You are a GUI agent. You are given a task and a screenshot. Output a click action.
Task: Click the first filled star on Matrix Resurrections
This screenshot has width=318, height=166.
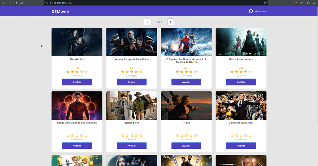[x=232, y=72]
